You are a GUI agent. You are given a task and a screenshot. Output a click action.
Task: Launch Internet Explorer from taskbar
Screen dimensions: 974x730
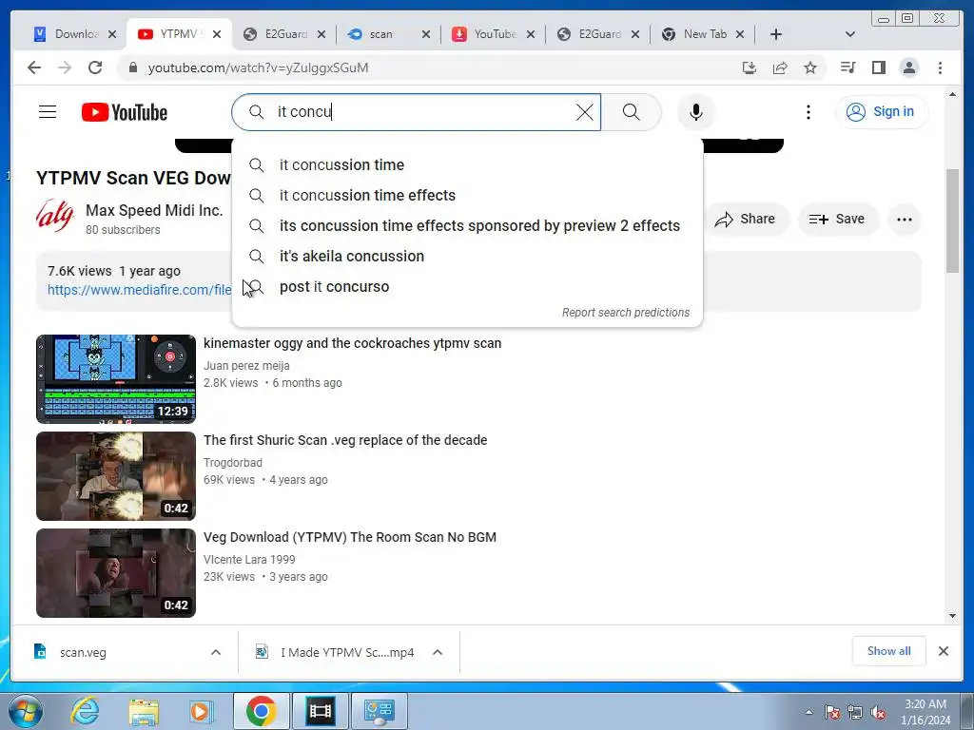(x=85, y=711)
